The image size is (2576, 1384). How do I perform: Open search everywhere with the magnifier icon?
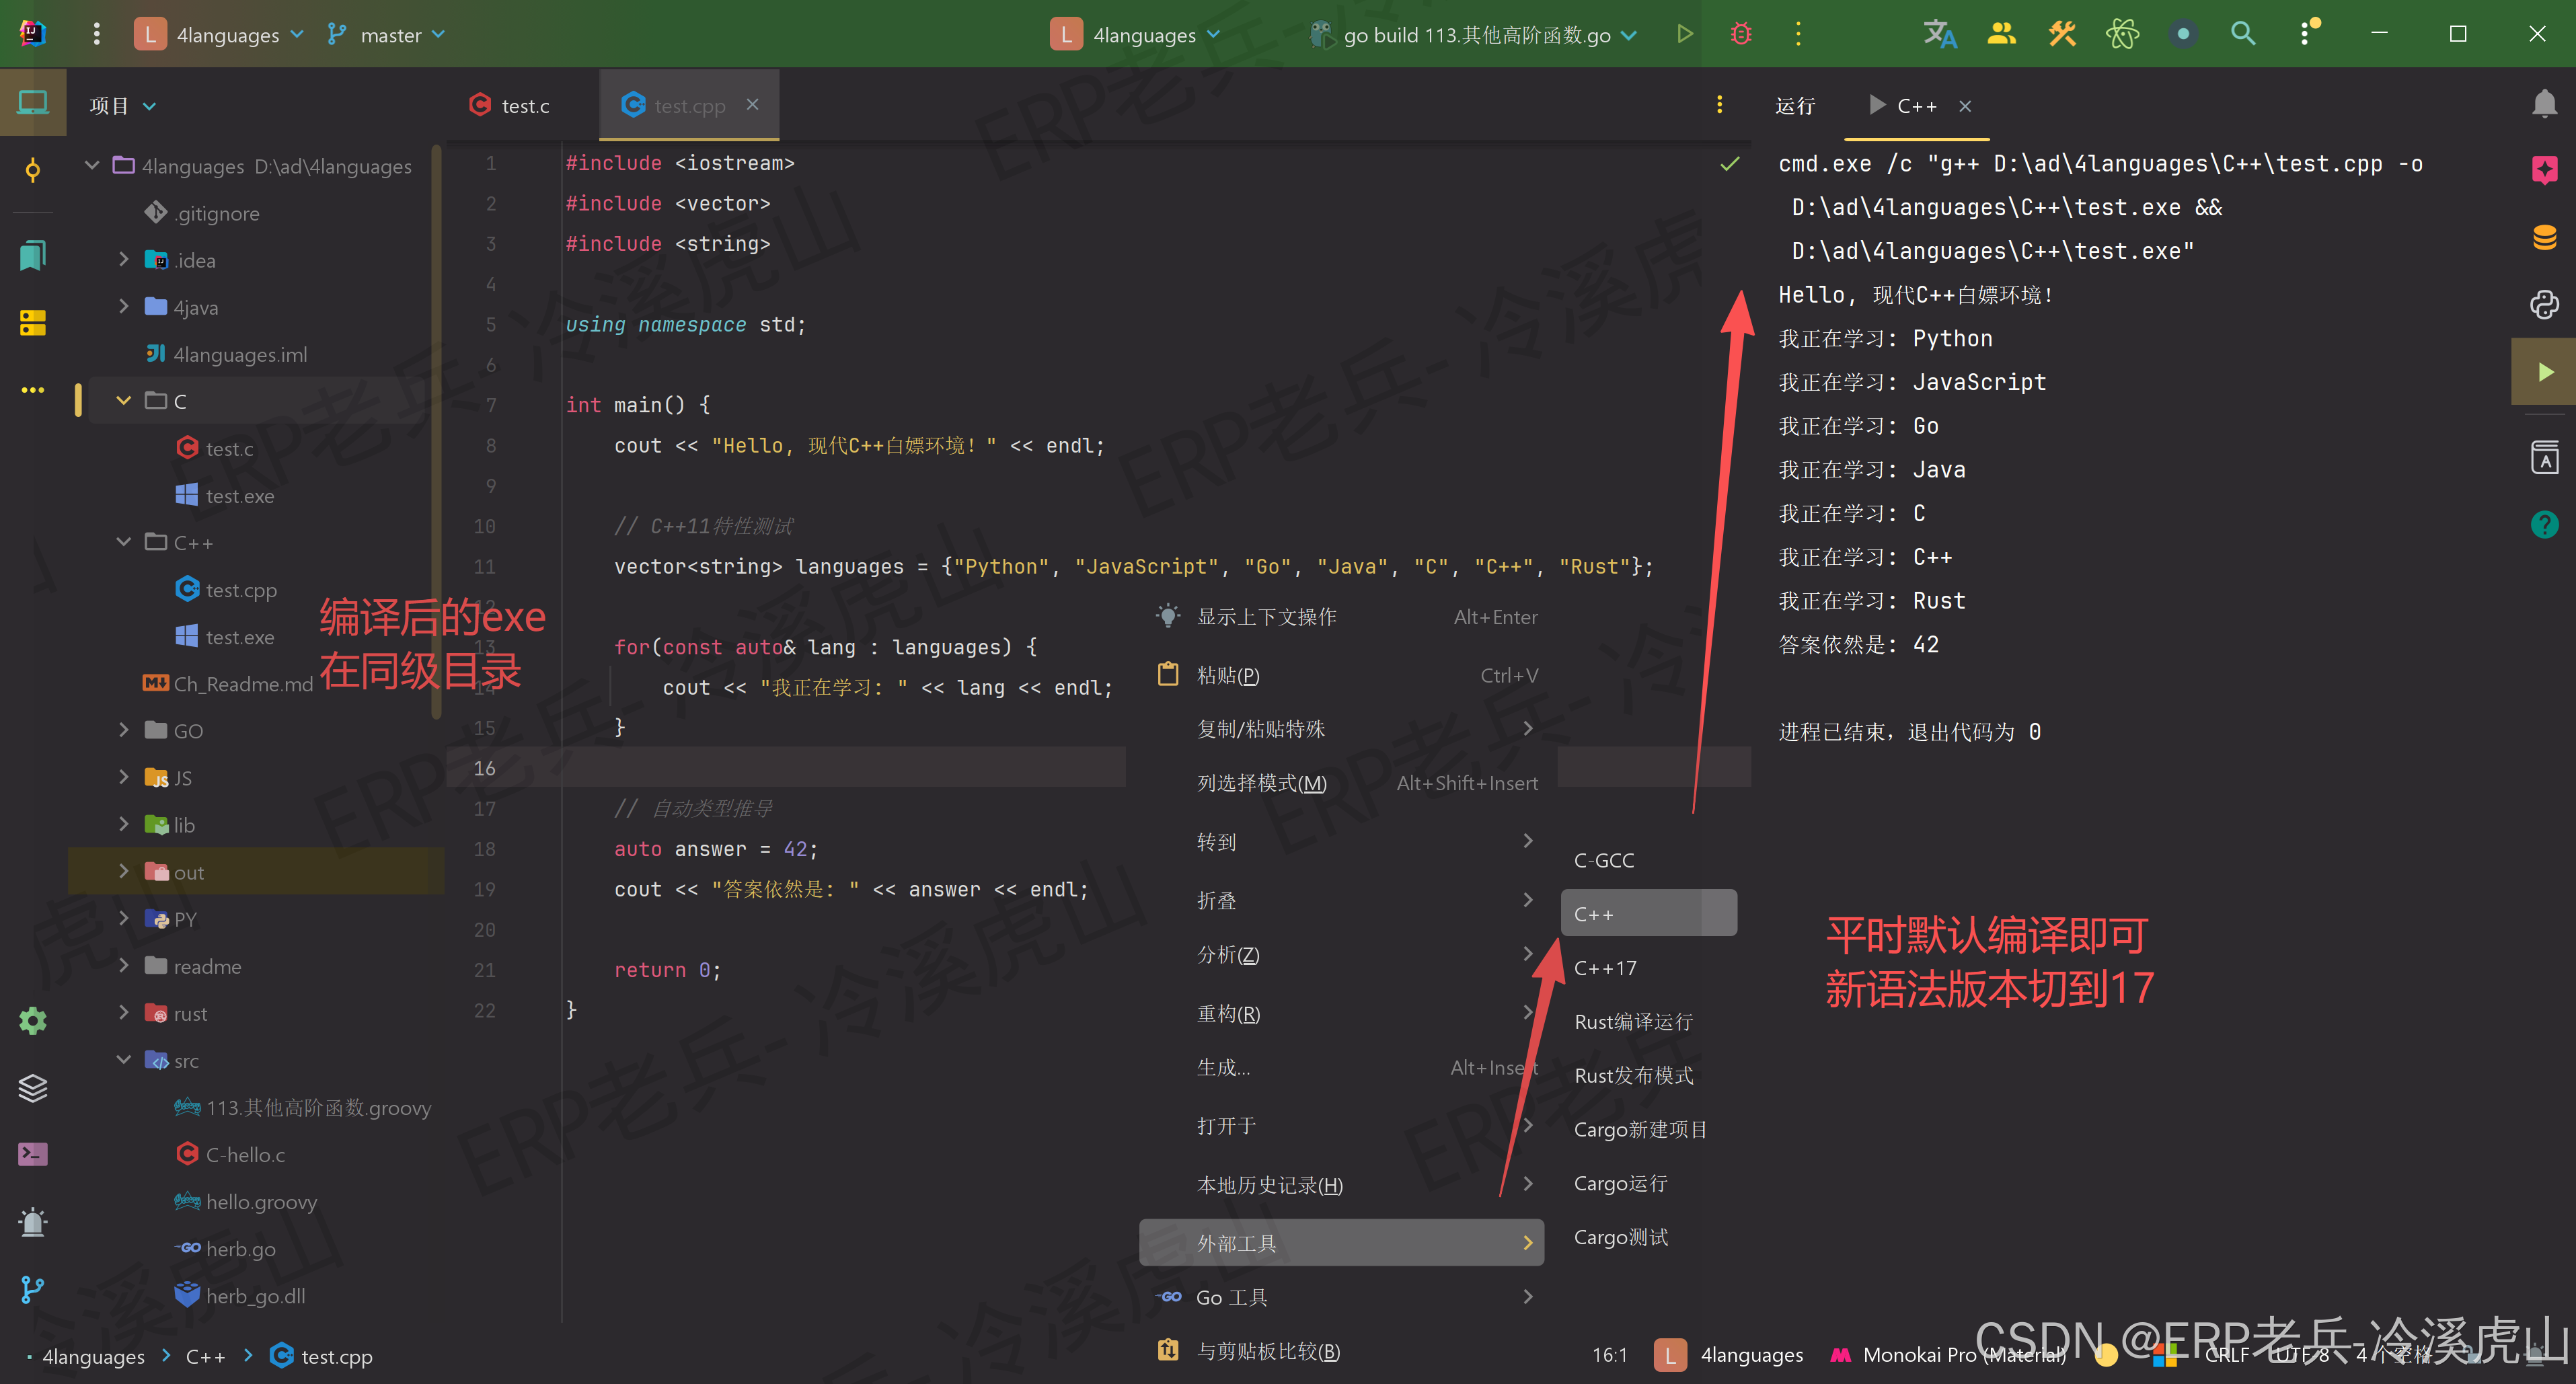2243,33
